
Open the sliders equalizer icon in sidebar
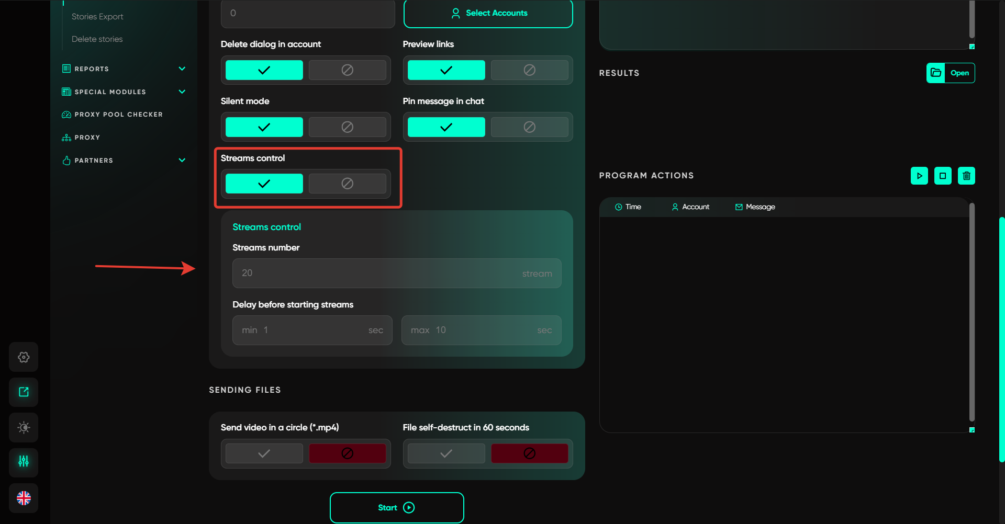click(24, 462)
